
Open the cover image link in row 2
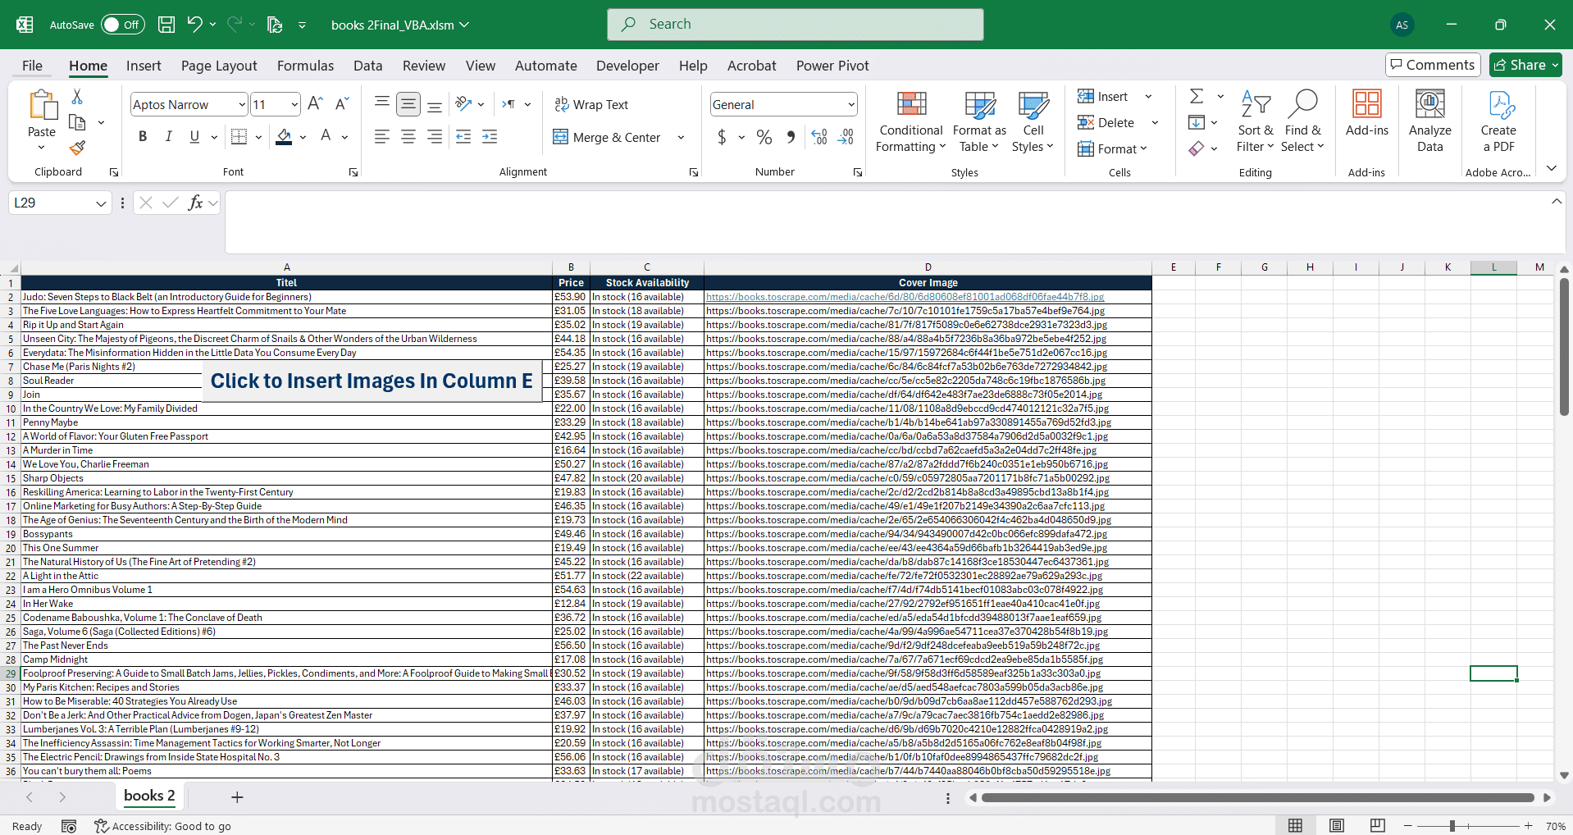tap(905, 297)
